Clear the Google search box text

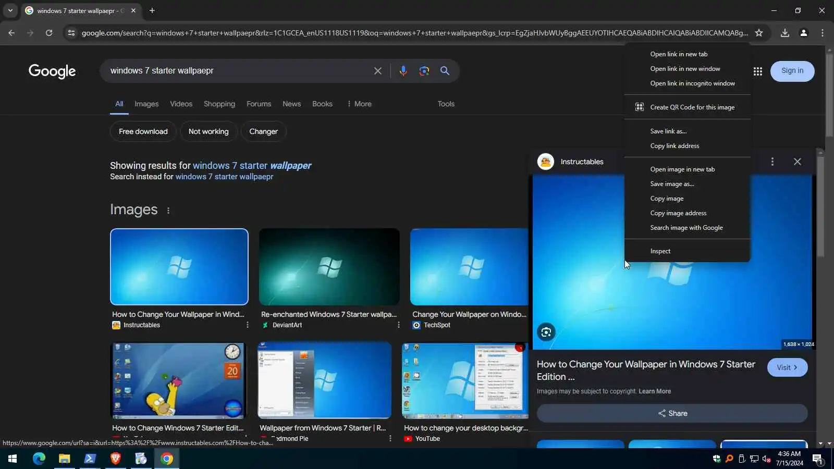point(378,71)
